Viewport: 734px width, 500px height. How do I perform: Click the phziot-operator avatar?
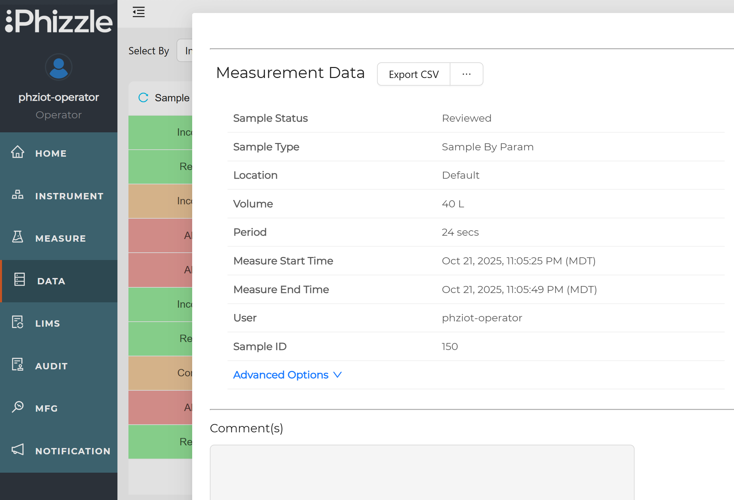58,67
